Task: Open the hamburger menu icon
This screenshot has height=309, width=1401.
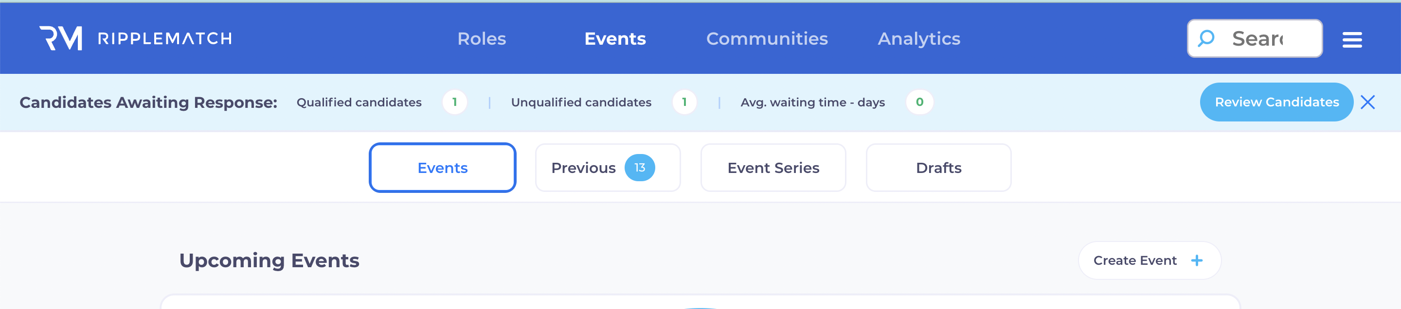Action: tap(1351, 39)
